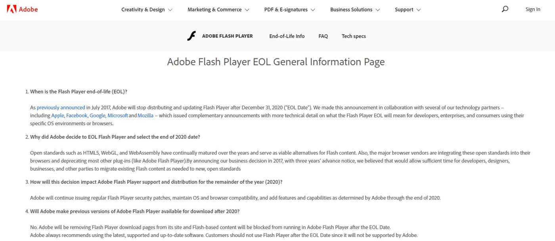Expand Business Solutions menu chevron
The image size is (555, 241).
pos(377,10)
